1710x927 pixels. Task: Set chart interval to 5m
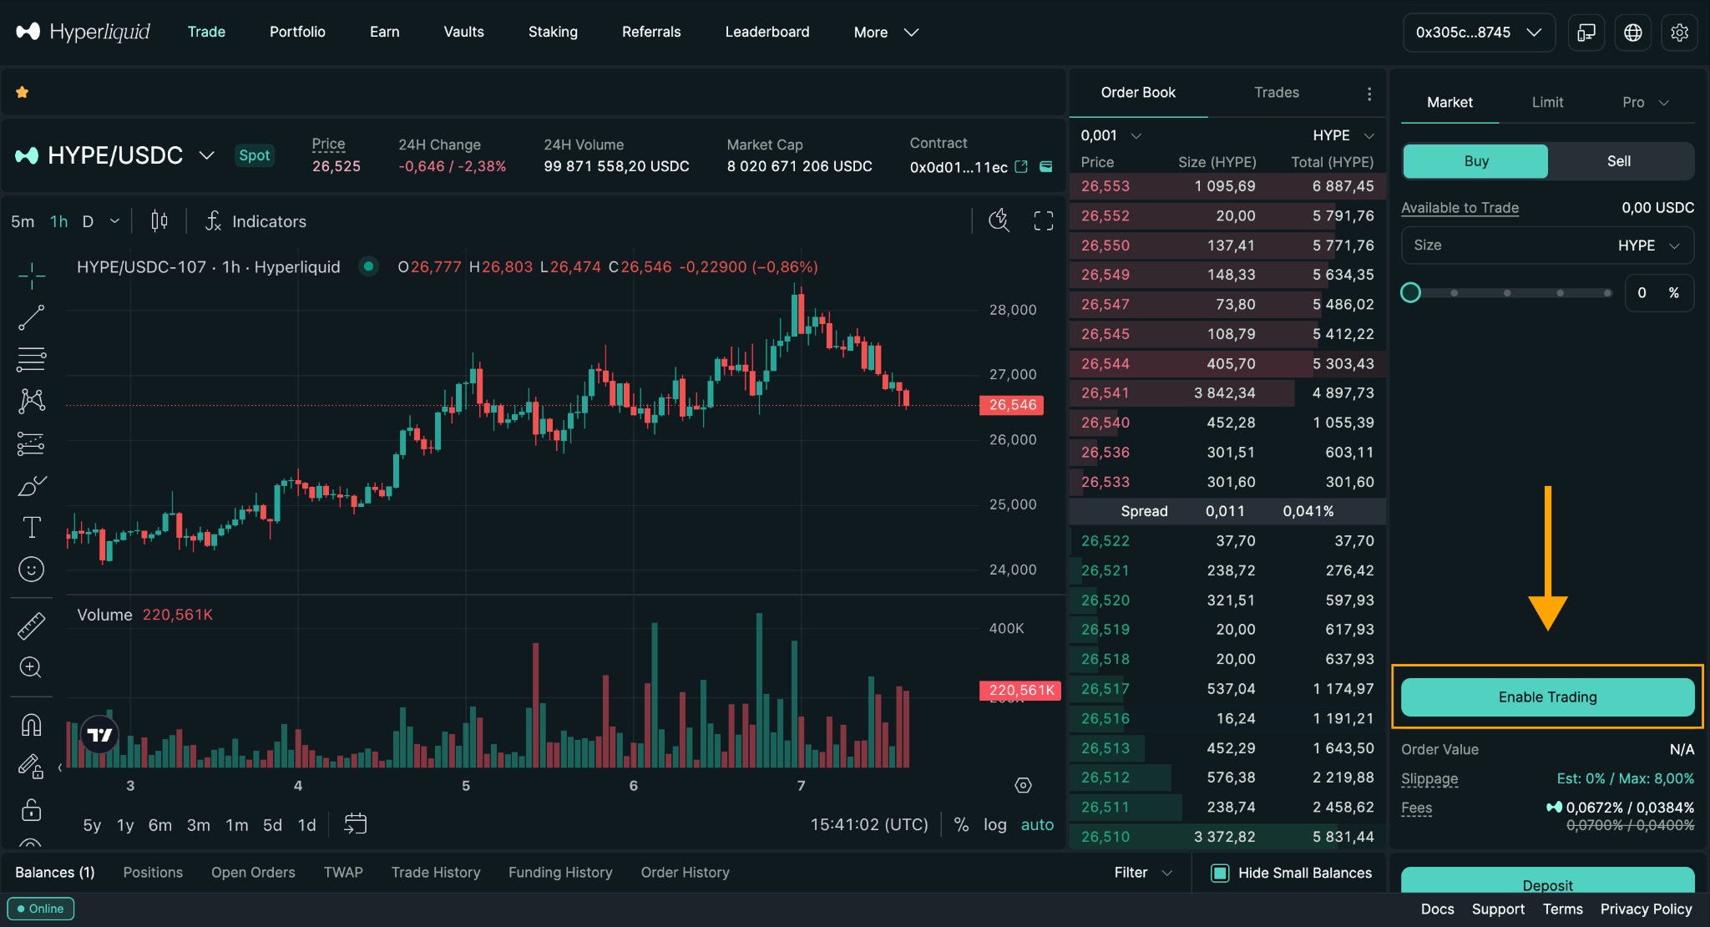click(x=23, y=221)
